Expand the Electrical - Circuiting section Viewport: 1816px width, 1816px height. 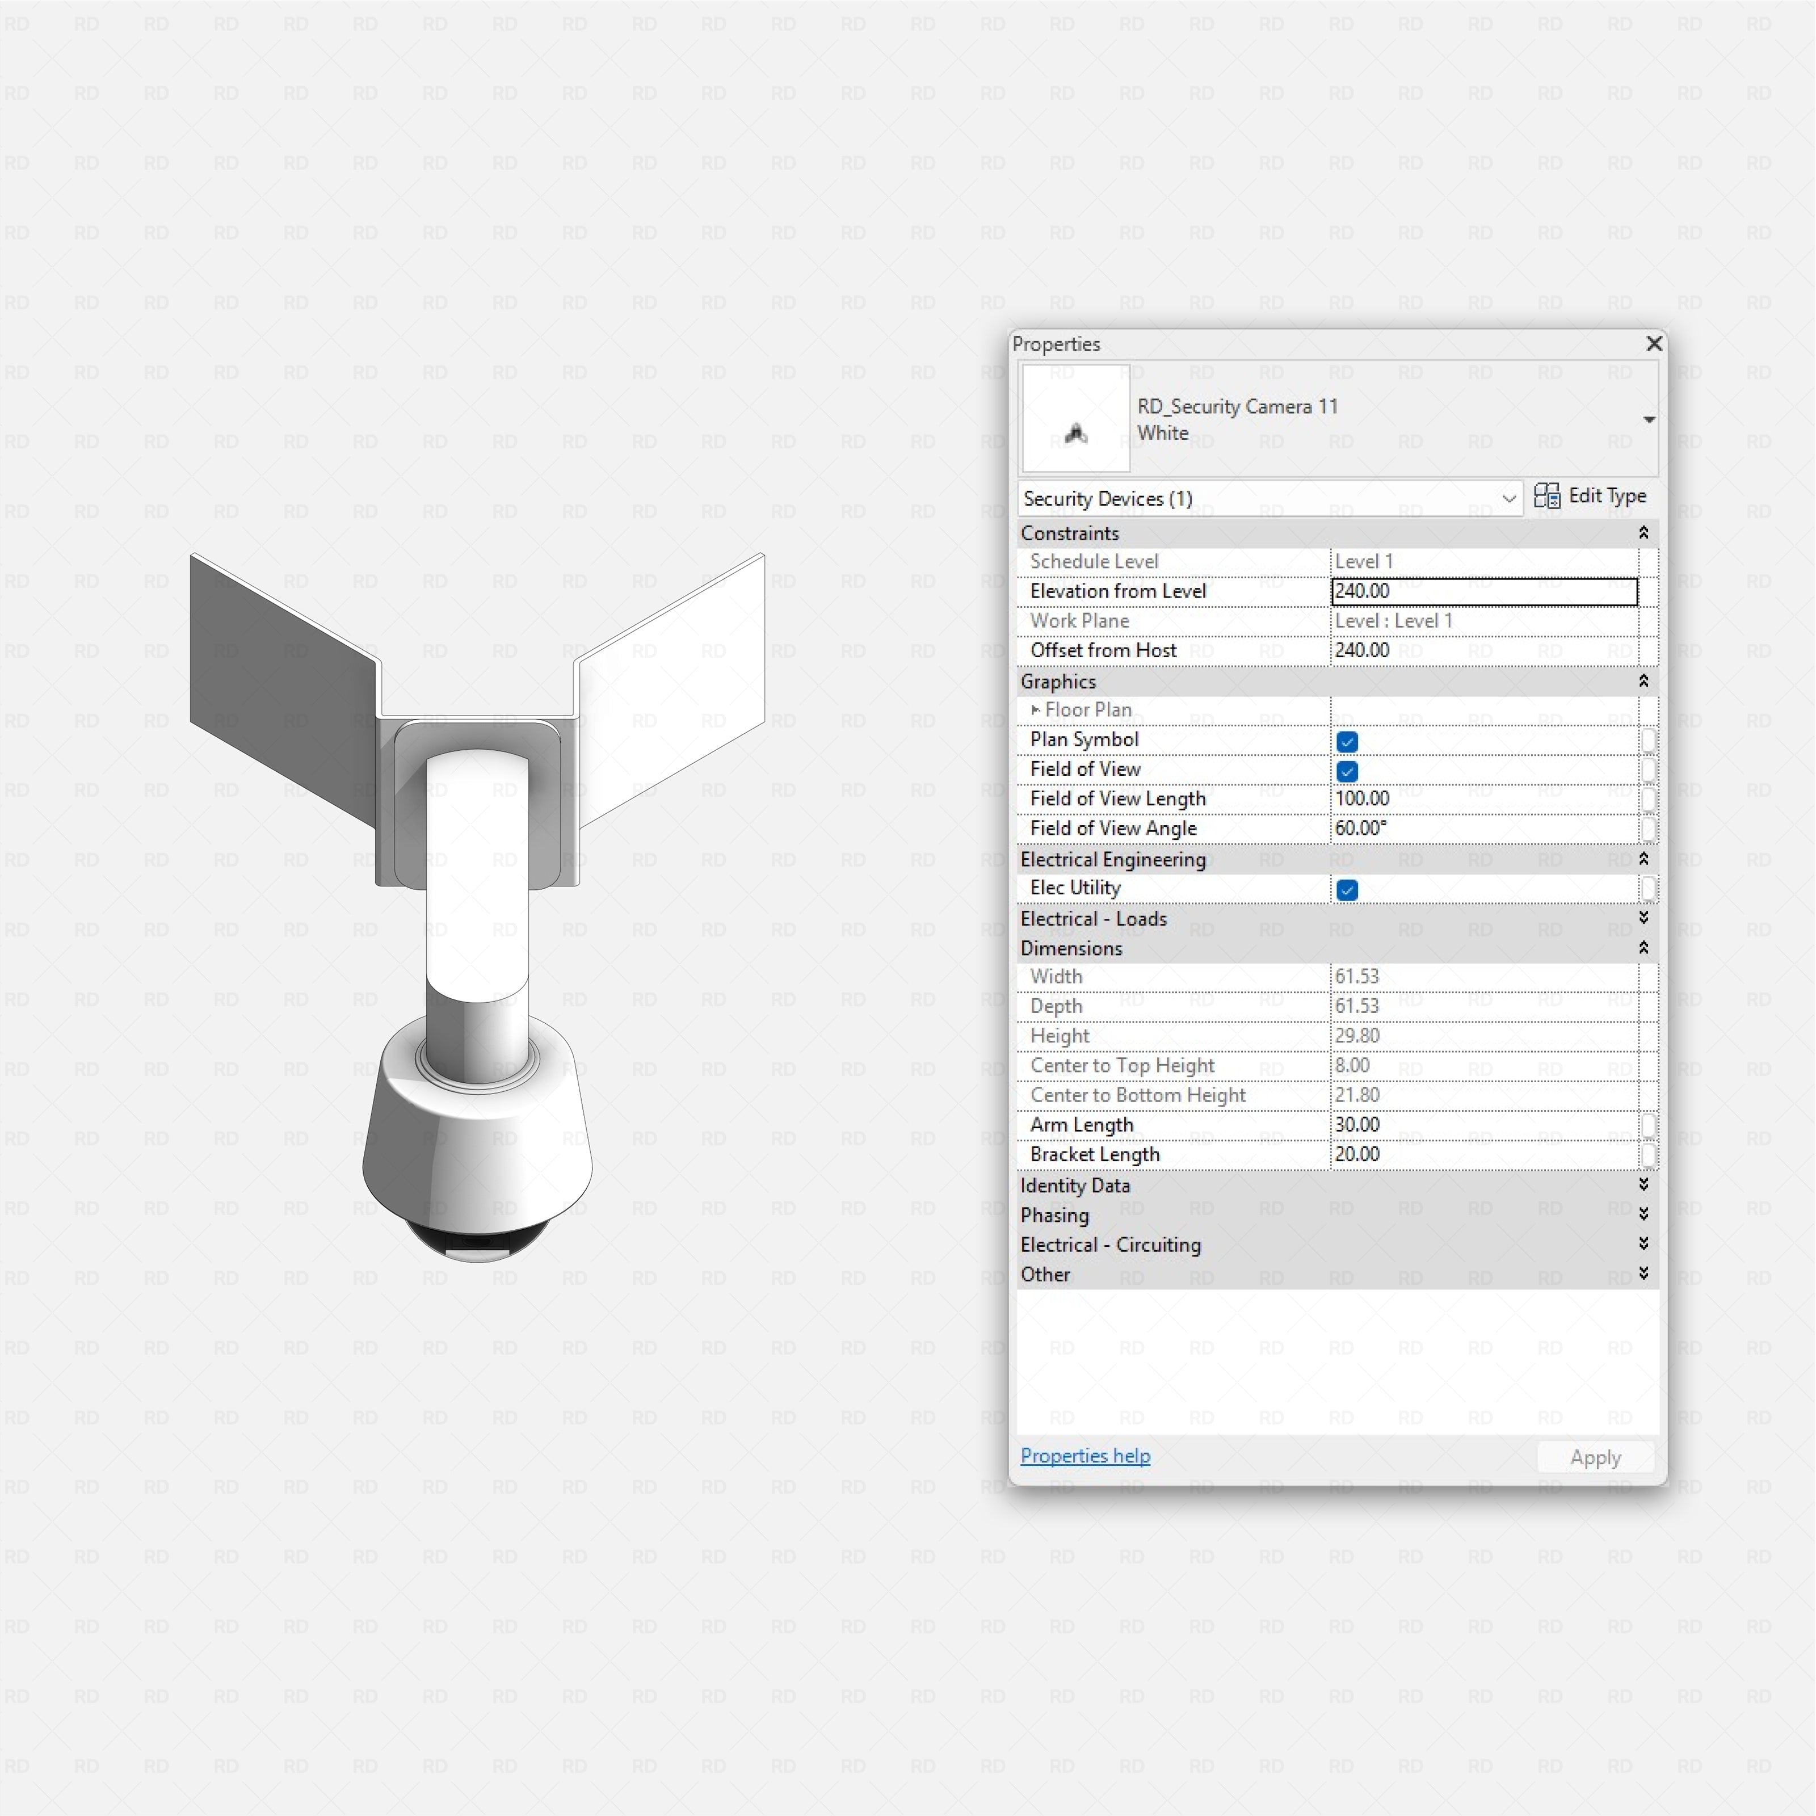point(1643,1245)
